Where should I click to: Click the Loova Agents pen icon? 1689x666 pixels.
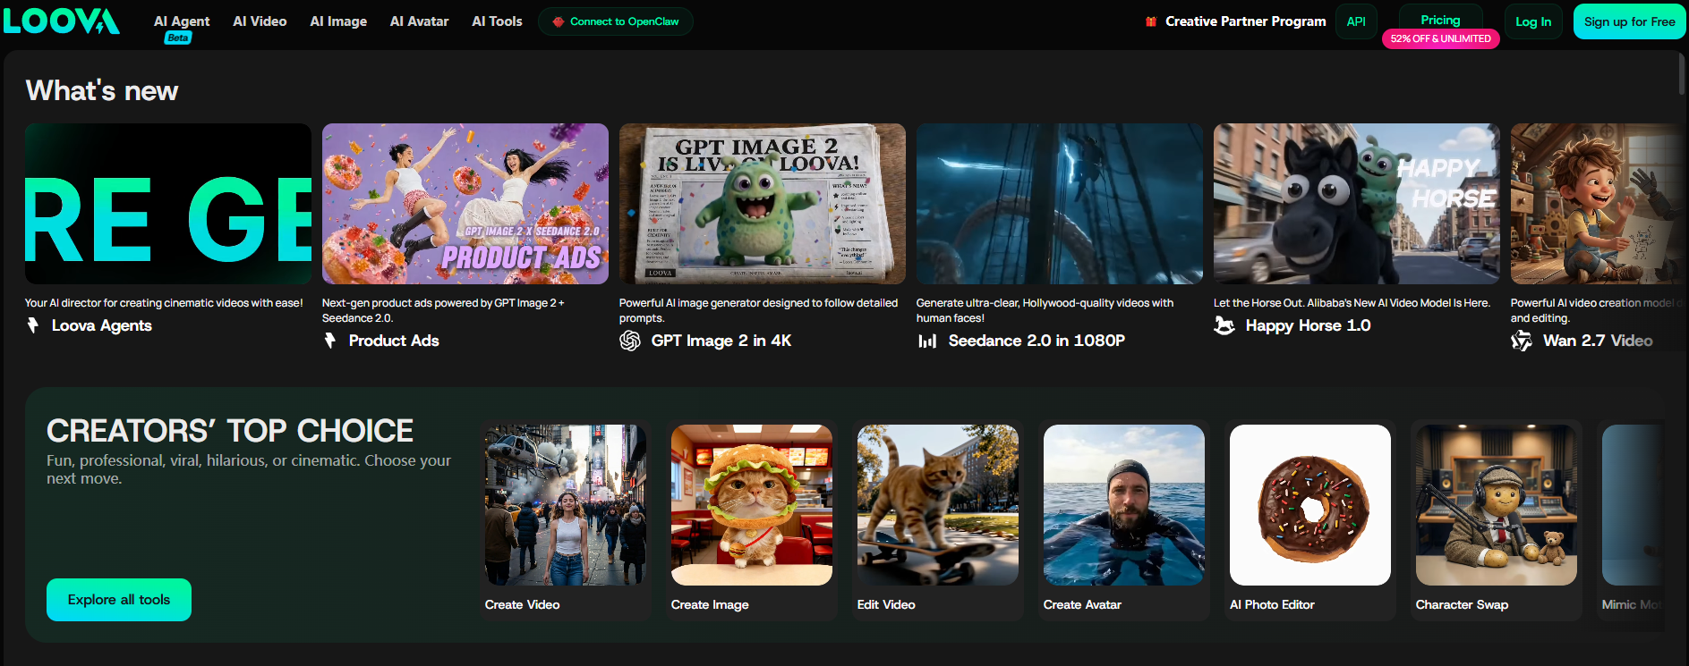click(33, 325)
